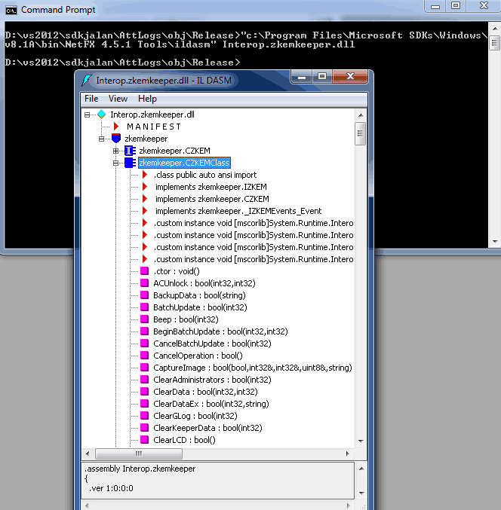Click the magenta method icon for BeginBatchUpdate

[x=144, y=331]
